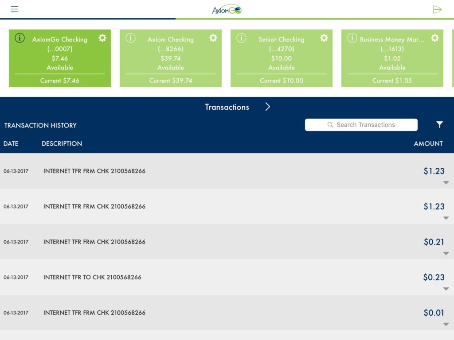Select the Business Money Market (...1613) card
454x340 pixels.
point(392,58)
